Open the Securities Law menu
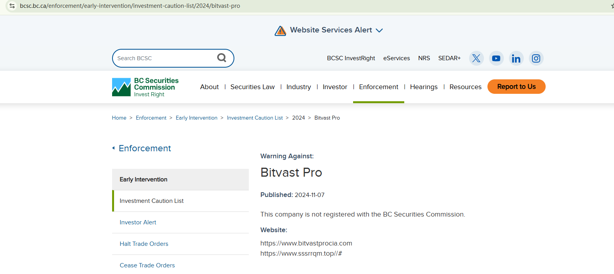Image resolution: width=614 pixels, height=274 pixels. 252,87
